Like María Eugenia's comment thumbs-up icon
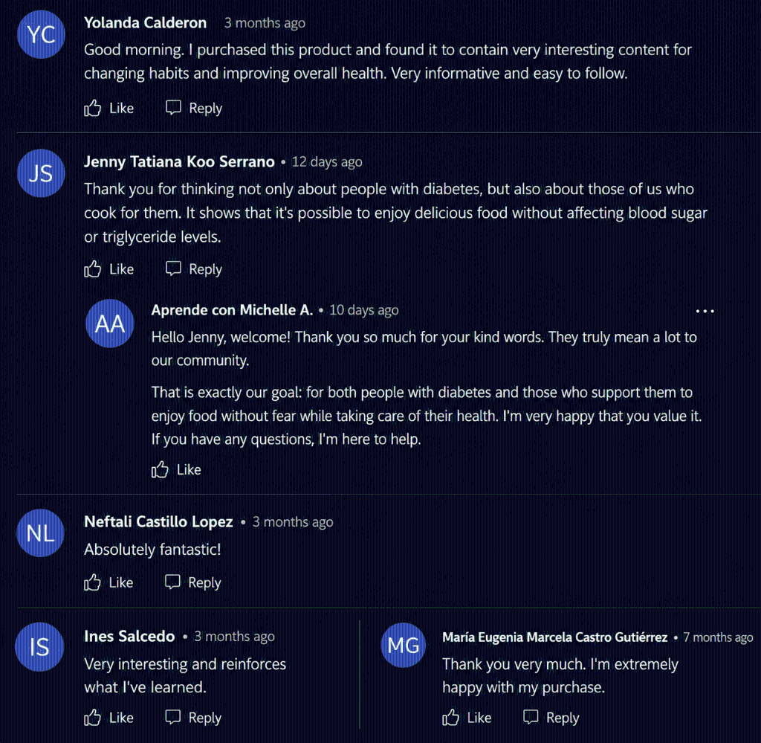 click(x=450, y=717)
